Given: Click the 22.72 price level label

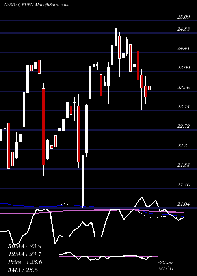Looking at the screenshot, I should pos(184,126).
